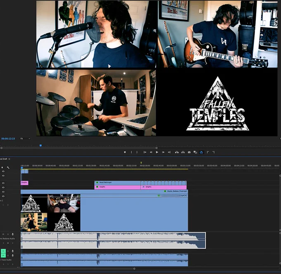The height and width of the screenshot is (274, 281).
Task: Click the last trim-out bracket icon in the transport bar
Action: click(x=214, y=152)
